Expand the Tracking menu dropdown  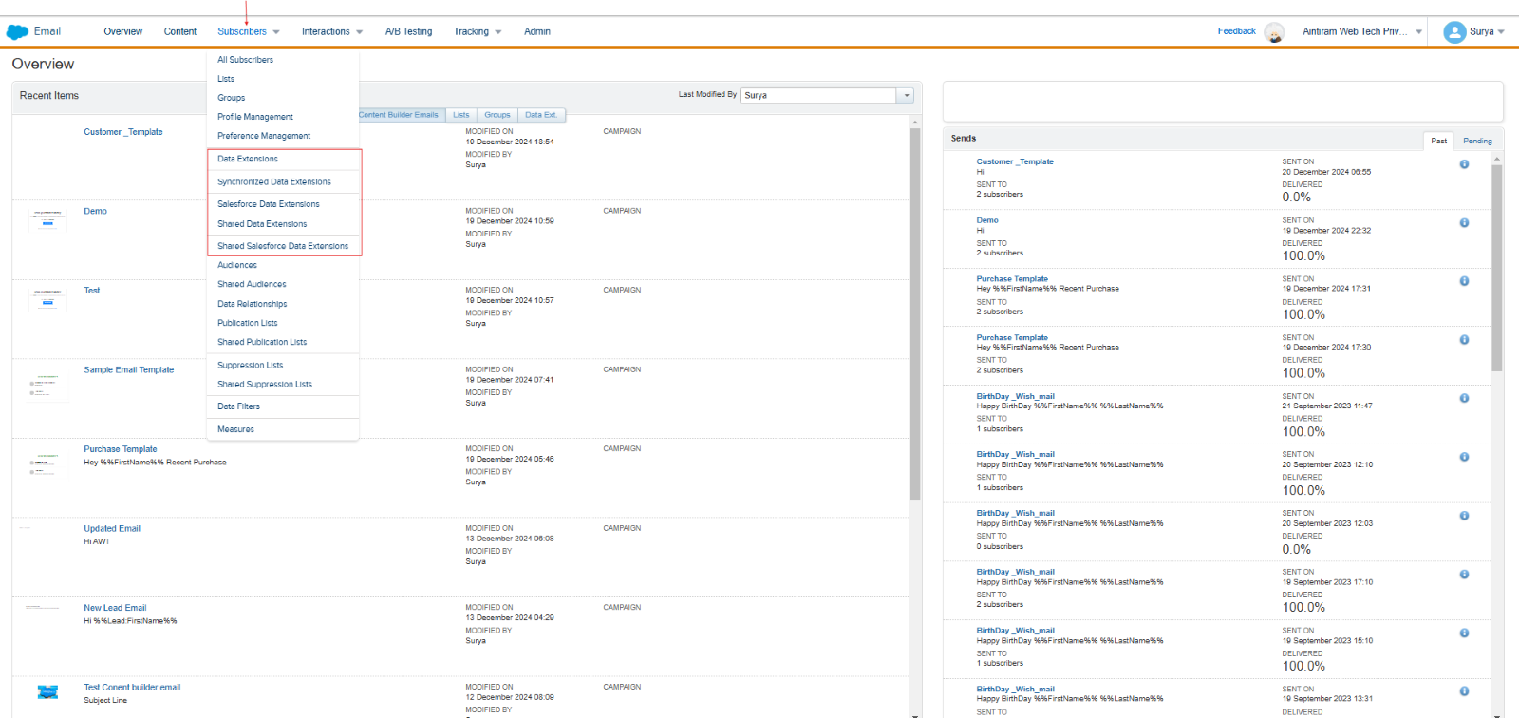[x=478, y=32]
